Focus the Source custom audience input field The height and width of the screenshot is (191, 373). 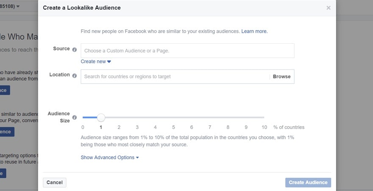[187, 51]
